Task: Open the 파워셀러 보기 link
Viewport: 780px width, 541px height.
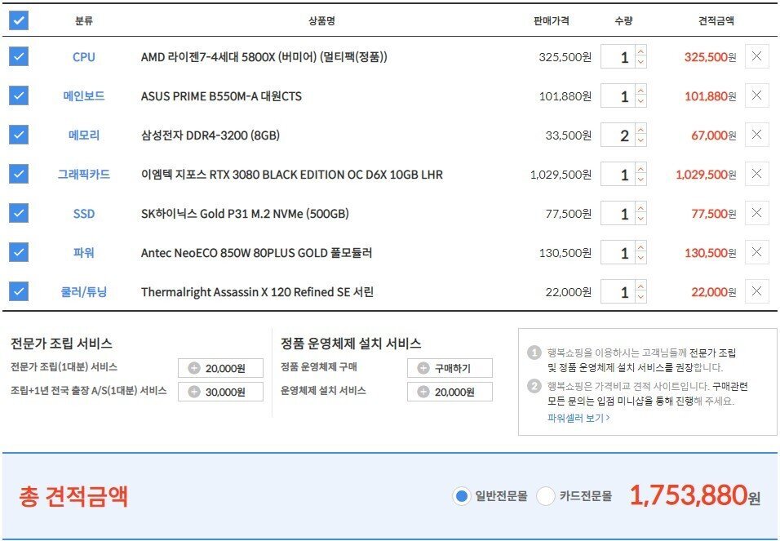Action: [x=578, y=418]
